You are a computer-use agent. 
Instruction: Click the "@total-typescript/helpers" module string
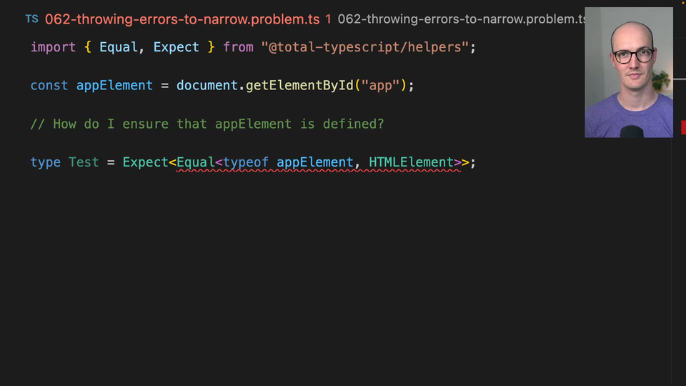click(364, 47)
